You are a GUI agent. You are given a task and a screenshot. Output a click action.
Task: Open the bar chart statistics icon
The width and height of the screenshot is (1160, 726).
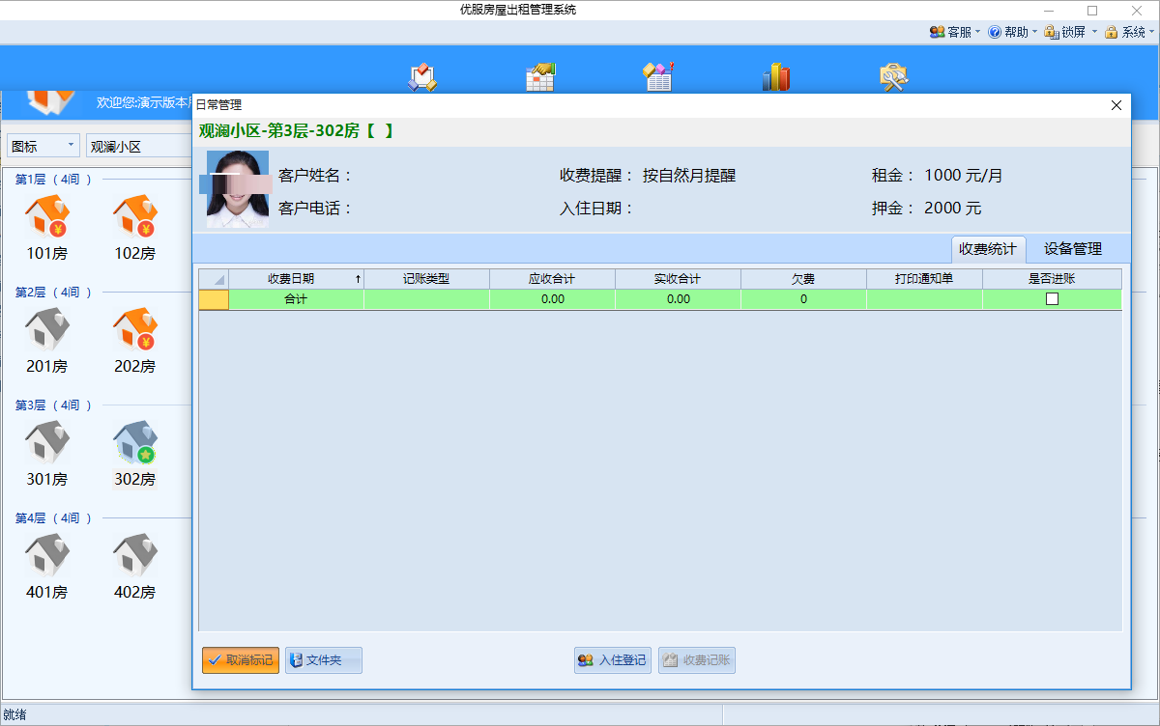(776, 77)
